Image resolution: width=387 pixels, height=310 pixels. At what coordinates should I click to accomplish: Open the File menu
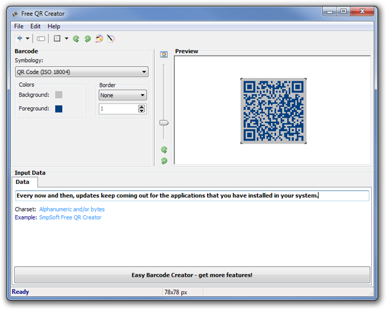click(19, 26)
